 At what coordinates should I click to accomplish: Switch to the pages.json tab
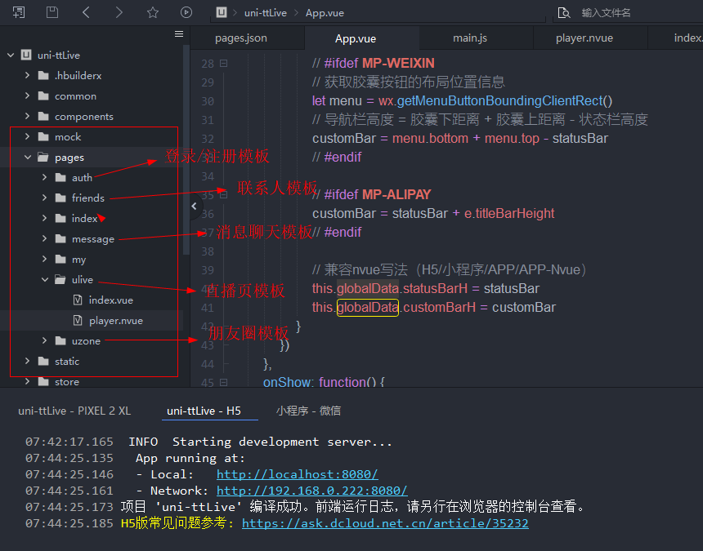(x=241, y=38)
